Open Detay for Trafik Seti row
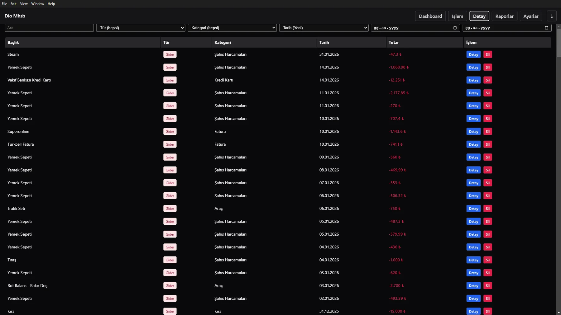The height and width of the screenshot is (315, 561). (473, 209)
